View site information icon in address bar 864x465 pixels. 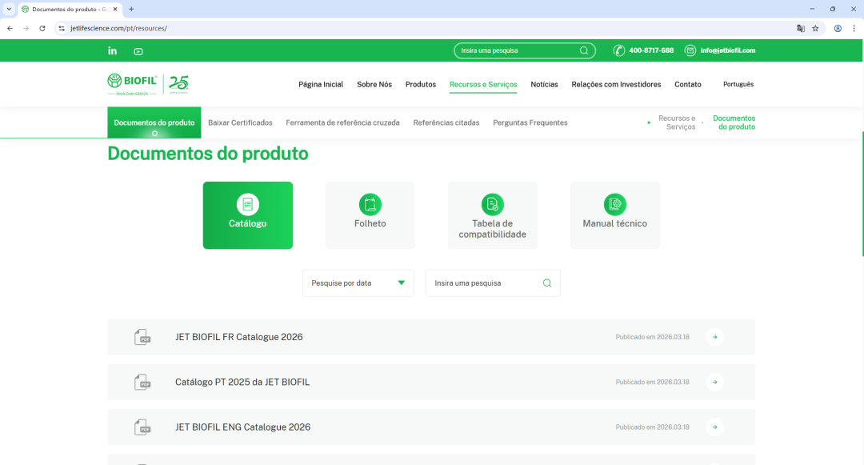62,28
